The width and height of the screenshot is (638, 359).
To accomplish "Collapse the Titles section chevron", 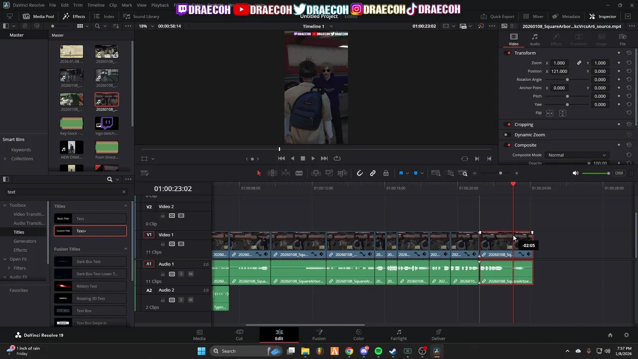I will [126, 206].
